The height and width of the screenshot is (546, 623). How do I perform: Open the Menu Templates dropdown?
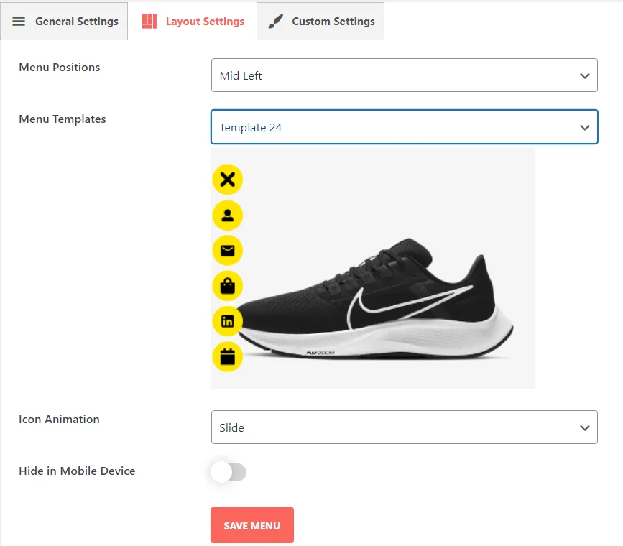404,126
